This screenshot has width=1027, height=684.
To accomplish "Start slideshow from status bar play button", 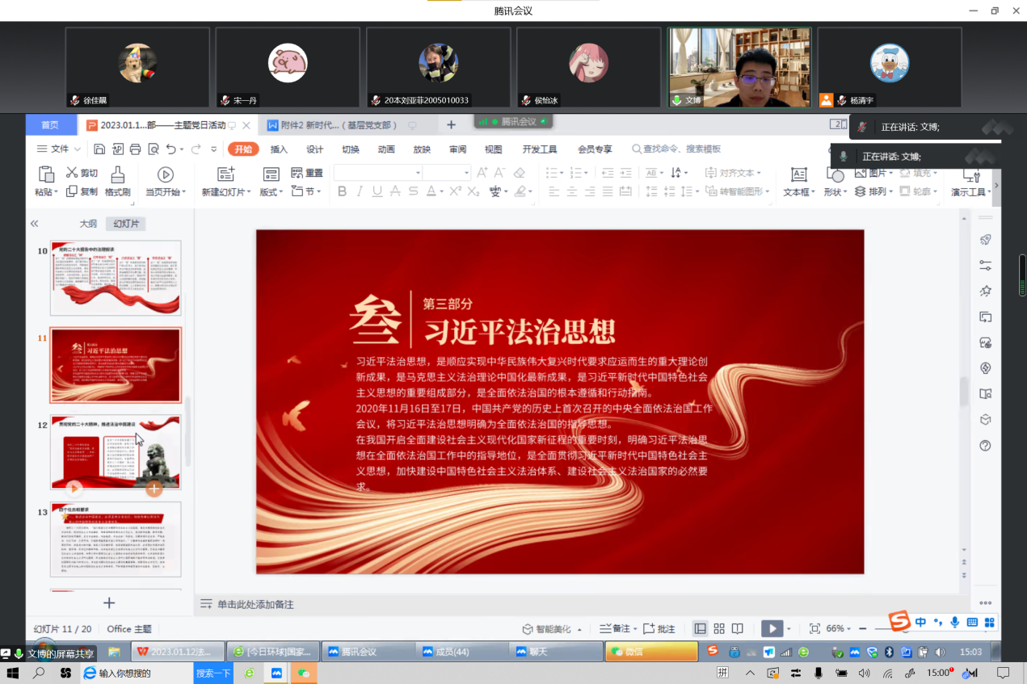I will 772,628.
